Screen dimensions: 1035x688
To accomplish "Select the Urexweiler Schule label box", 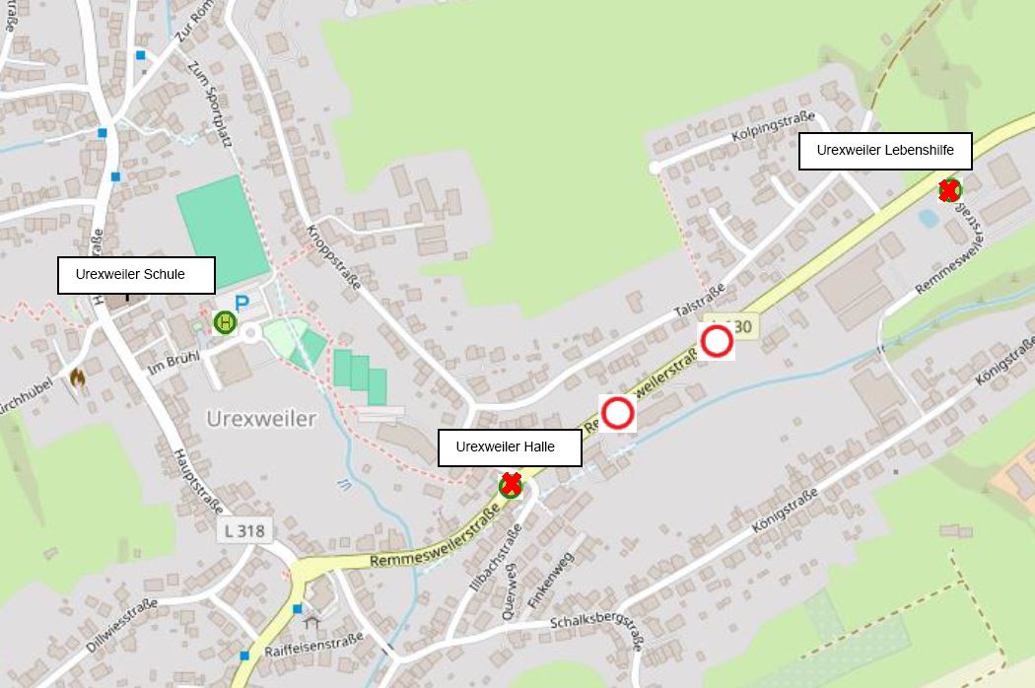I will coord(137,275).
